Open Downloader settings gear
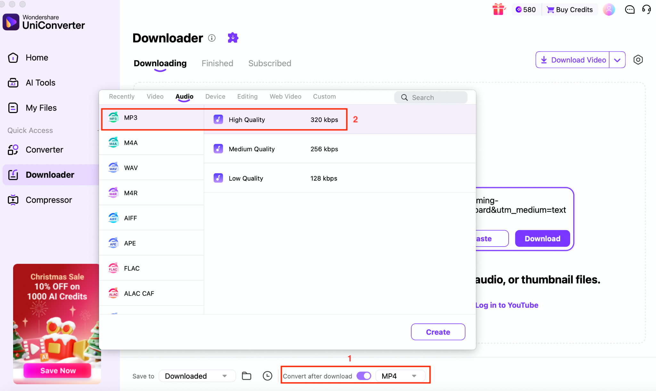656x391 pixels. tap(638, 60)
